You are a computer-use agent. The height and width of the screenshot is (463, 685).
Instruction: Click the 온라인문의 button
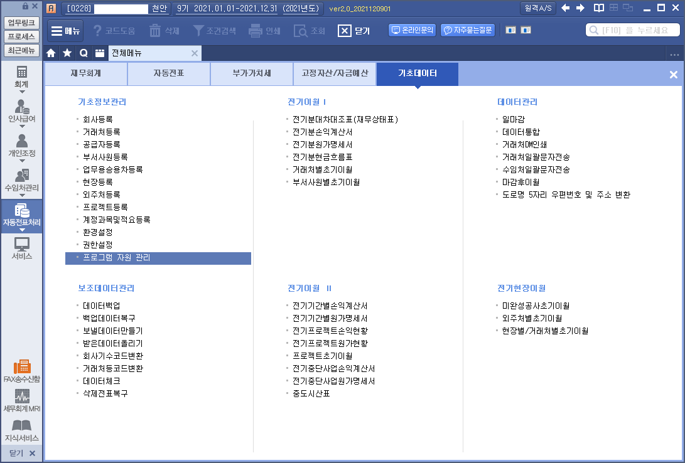(413, 30)
